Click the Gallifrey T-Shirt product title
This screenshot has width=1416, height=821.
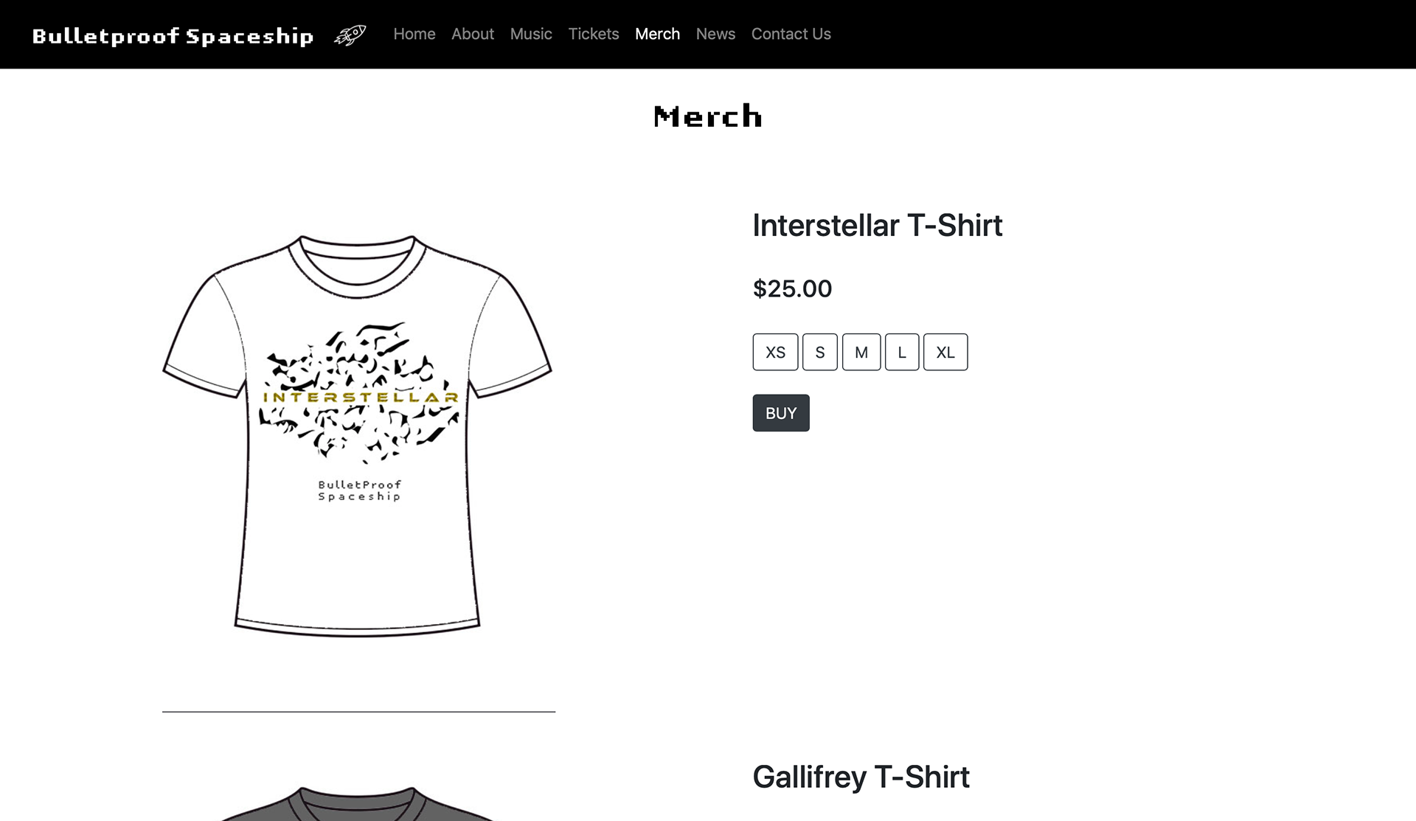[861, 777]
